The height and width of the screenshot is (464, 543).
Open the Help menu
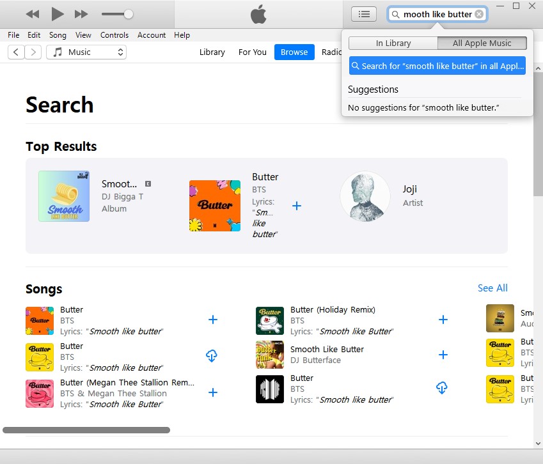(x=182, y=35)
